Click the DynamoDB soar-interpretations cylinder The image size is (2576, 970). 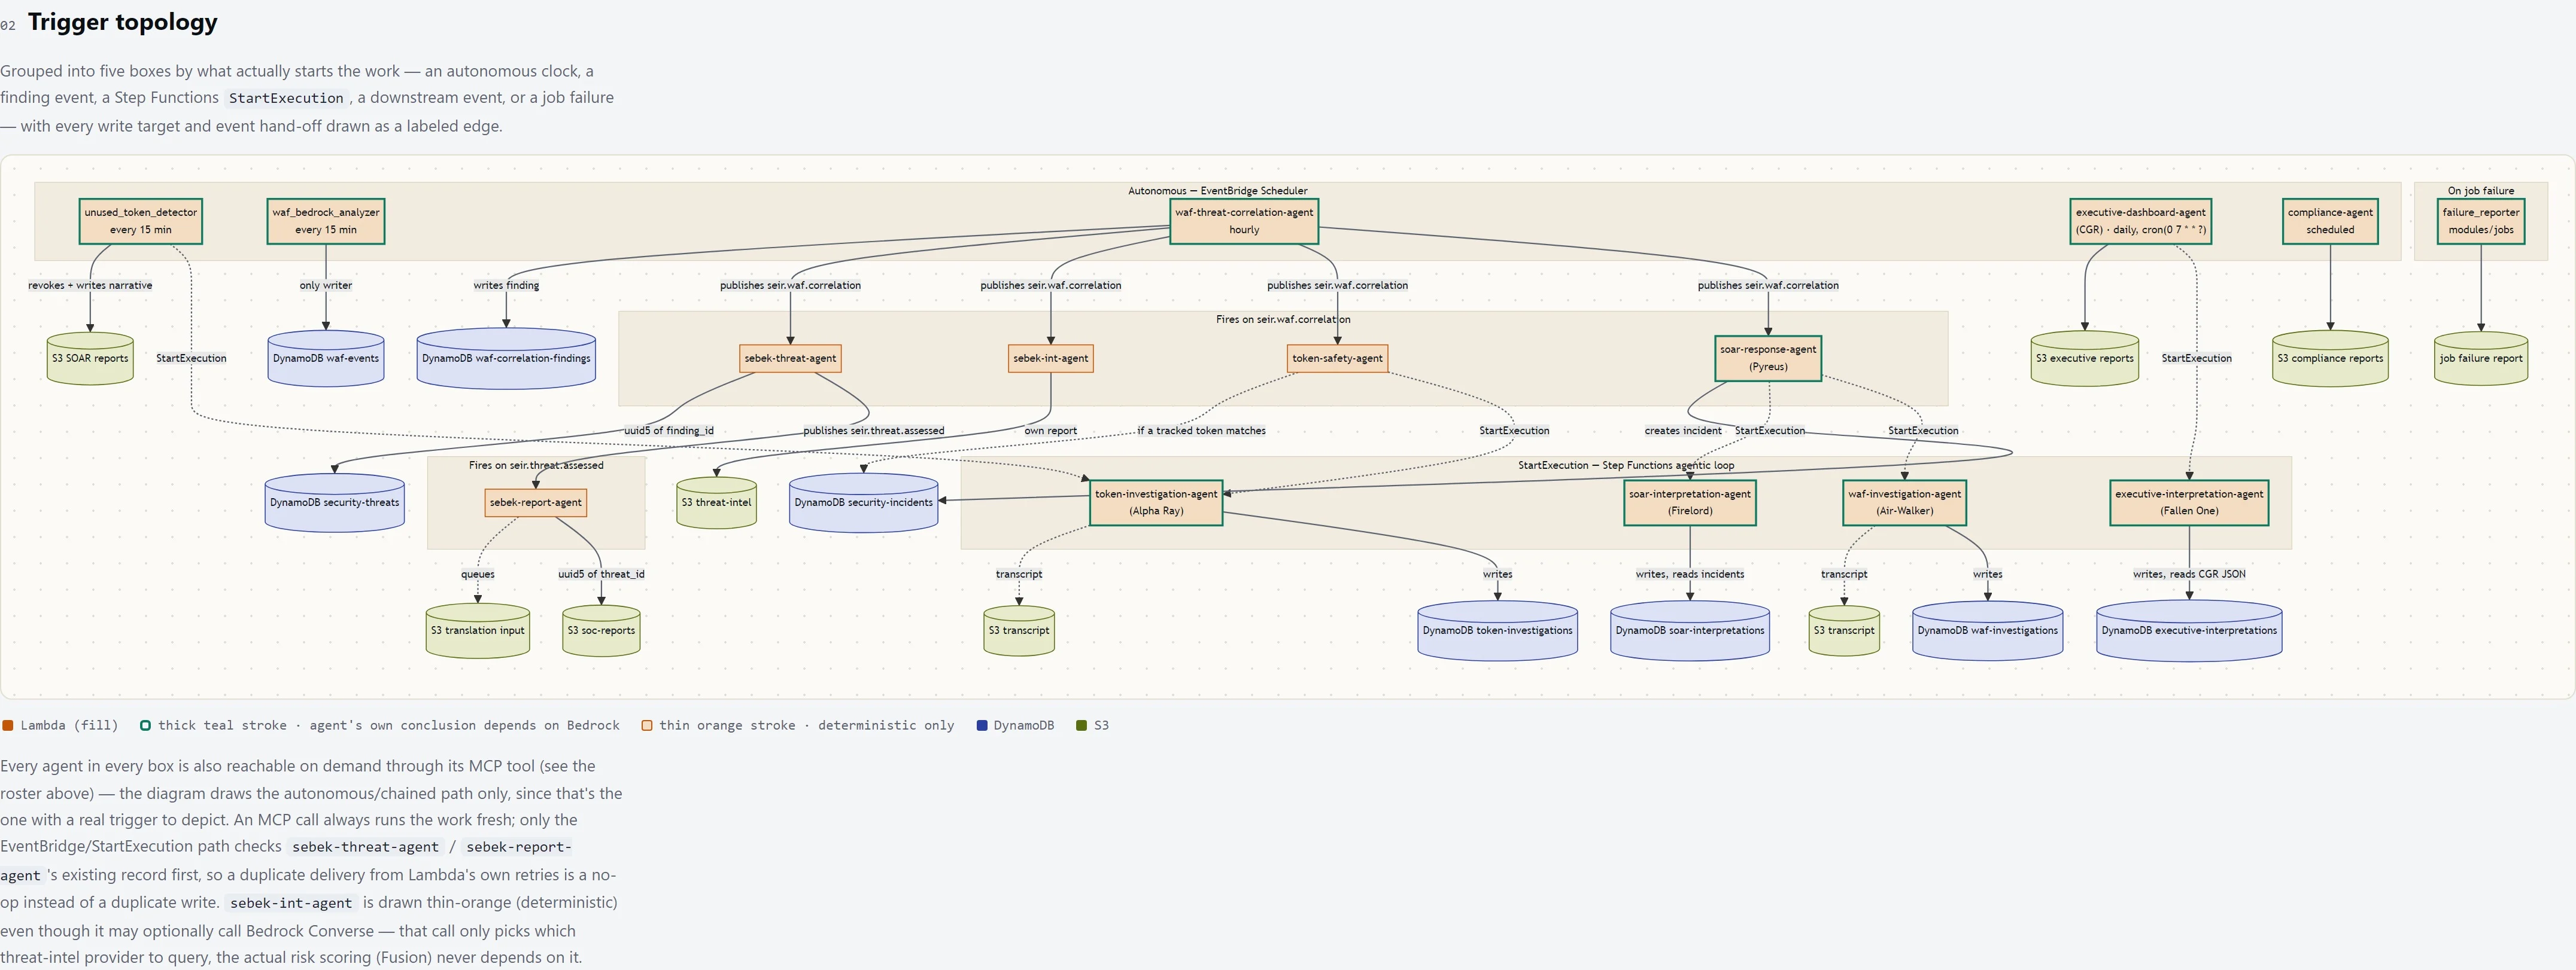pyautogui.click(x=1690, y=630)
